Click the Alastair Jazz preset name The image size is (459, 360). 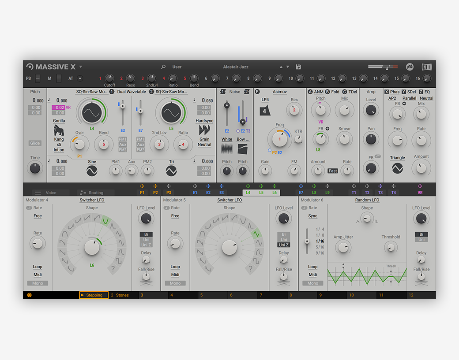pyautogui.click(x=236, y=67)
